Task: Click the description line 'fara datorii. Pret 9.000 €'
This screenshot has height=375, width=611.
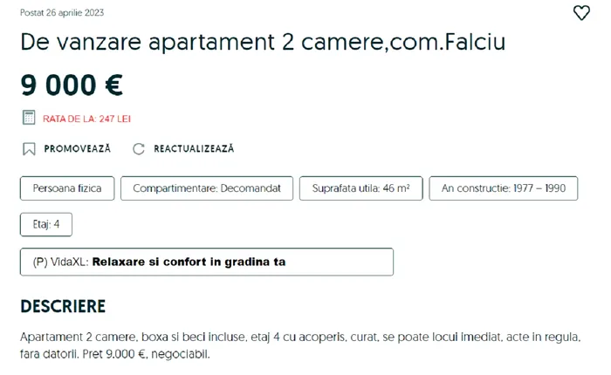Action: (115, 355)
